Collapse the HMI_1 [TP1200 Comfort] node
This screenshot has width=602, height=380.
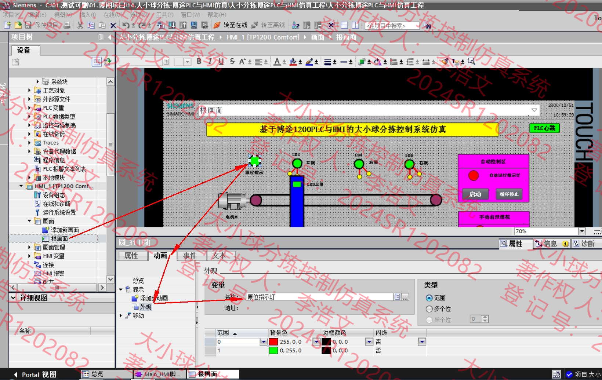pyautogui.click(x=21, y=186)
